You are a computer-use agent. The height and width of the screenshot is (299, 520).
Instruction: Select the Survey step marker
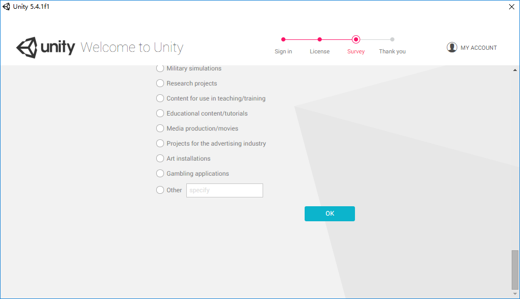click(356, 39)
